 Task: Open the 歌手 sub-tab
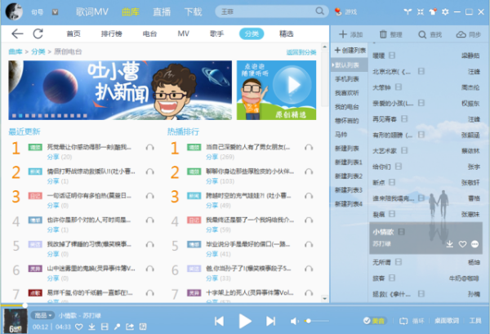[x=217, y=33]
